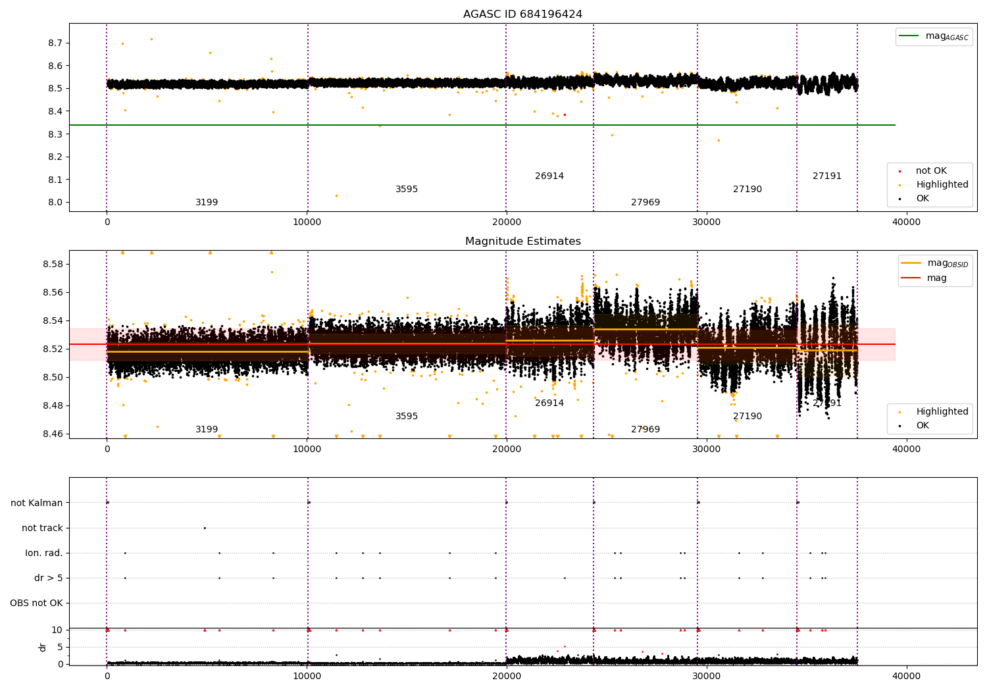Screen dimensions: 987x691
Task: Click the 8.0 y-axis tick label
Action: (55, 203)
